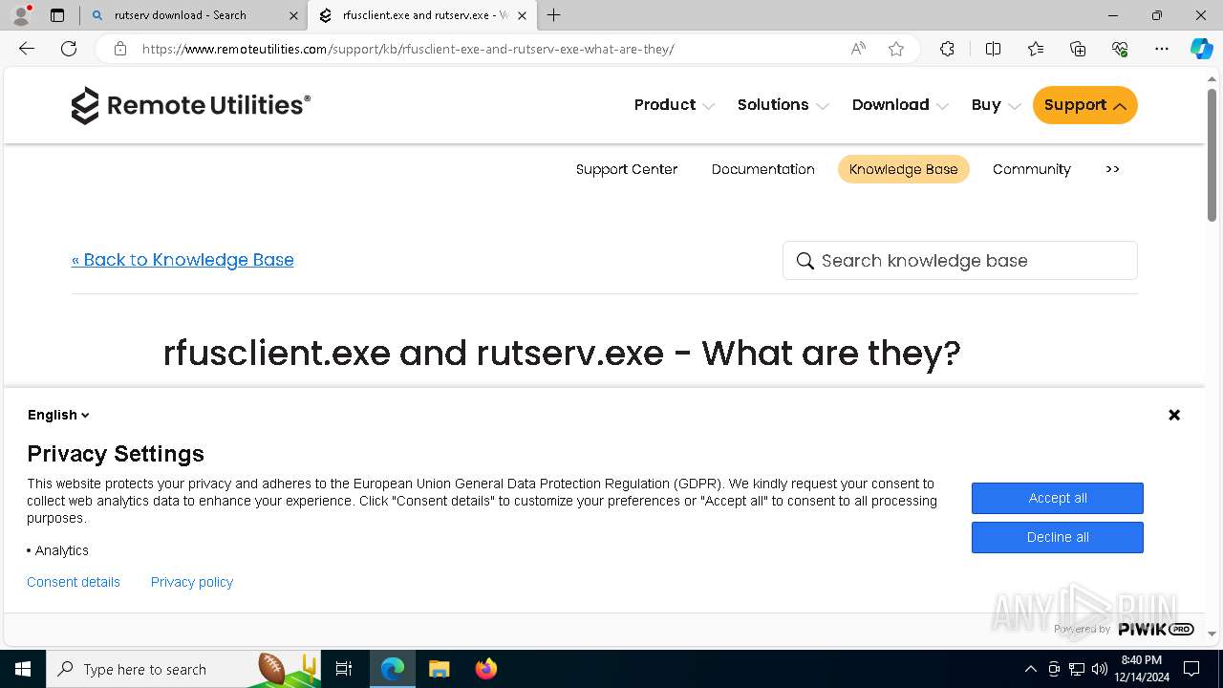Open the browser profile avatar
This screenshot has width=1223, height=688.
coord(21,15)
